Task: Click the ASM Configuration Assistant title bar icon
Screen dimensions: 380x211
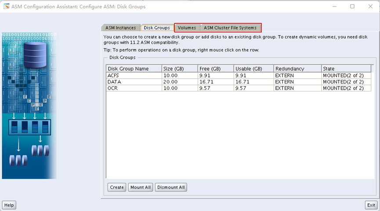Action: click(6, 6)
